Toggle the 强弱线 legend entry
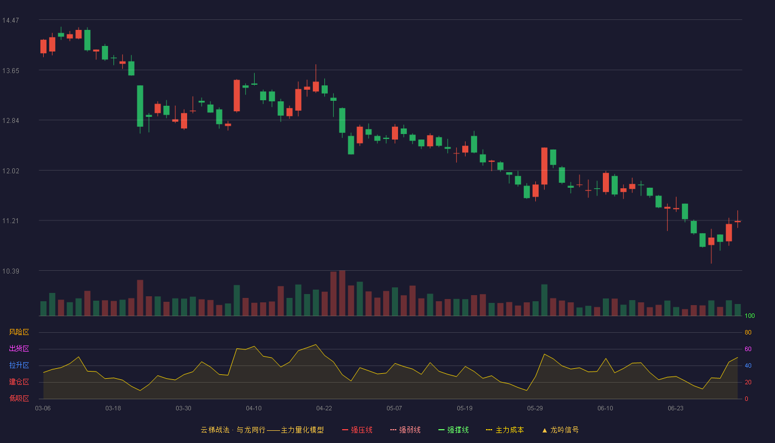This screenshot has height=443, width=775. point(405,430)
